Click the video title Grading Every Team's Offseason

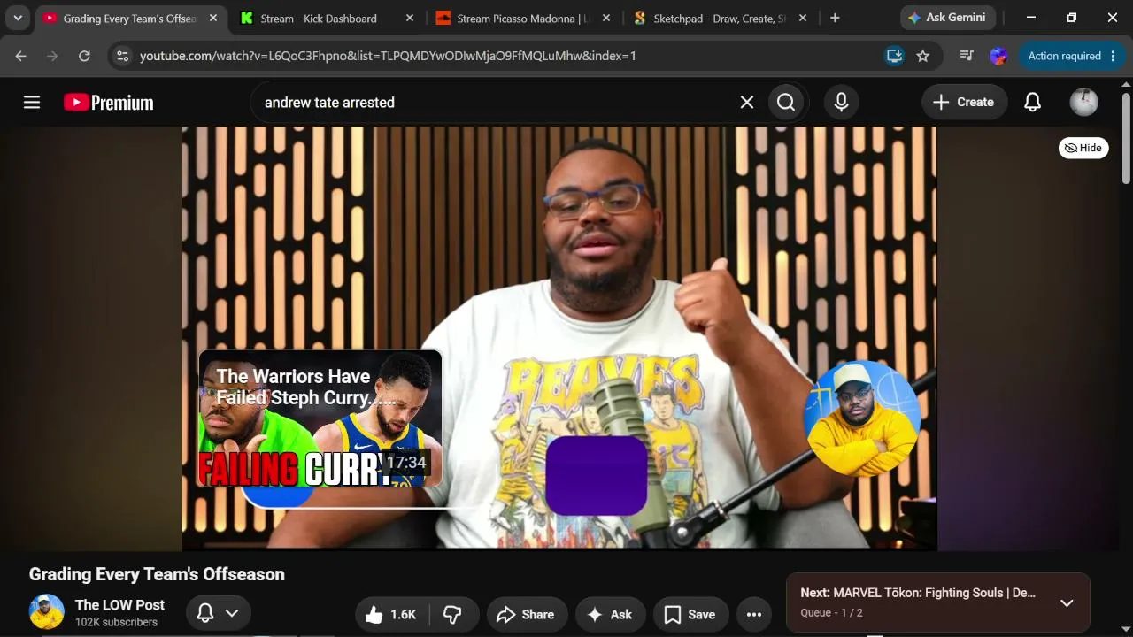pos(157,574)
